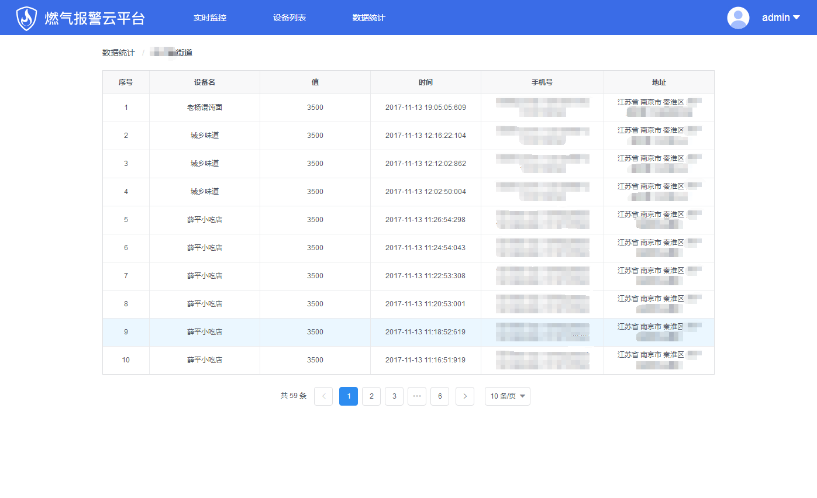Go to next page using right arrow
Image resolution: width=817 pixels, height=498 pixels.
tap(465, 396)
